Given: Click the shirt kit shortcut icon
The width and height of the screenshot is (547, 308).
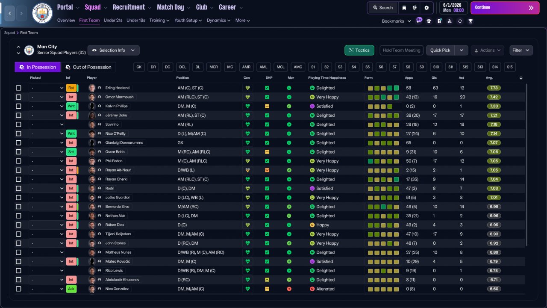Looking at the screenshot, I should [429, 21].
